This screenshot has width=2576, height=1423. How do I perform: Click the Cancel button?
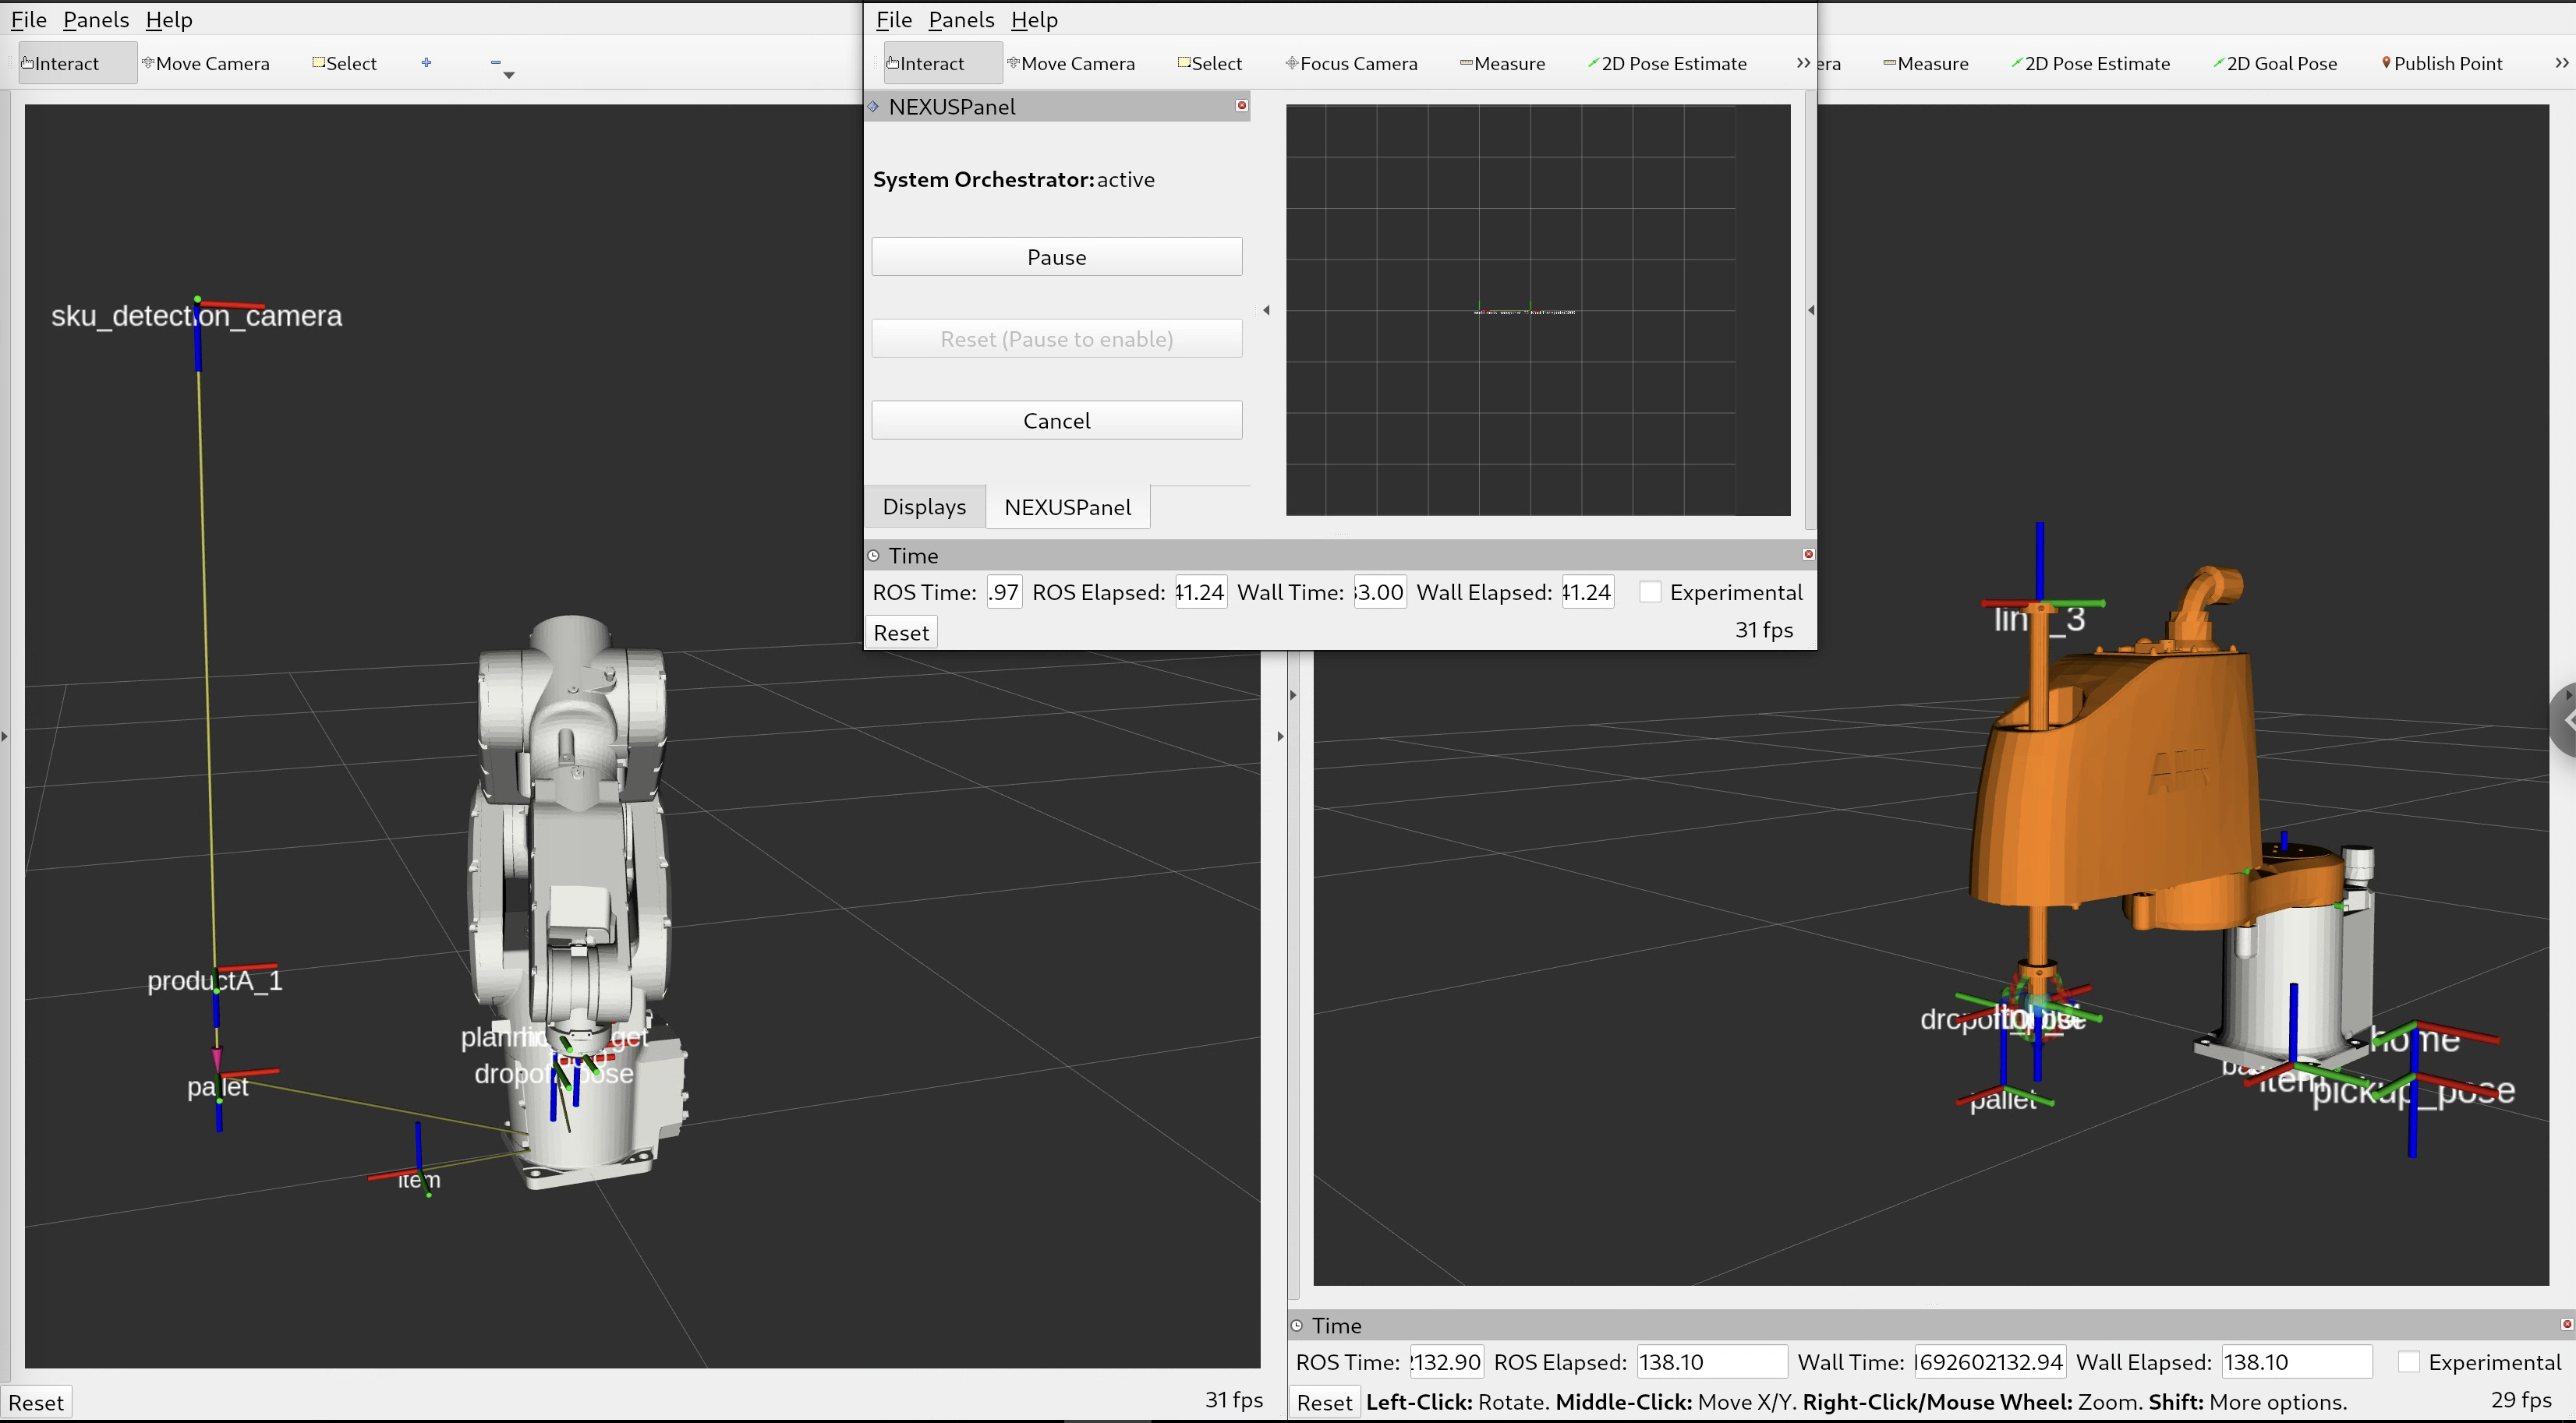tap(1056, 421)
